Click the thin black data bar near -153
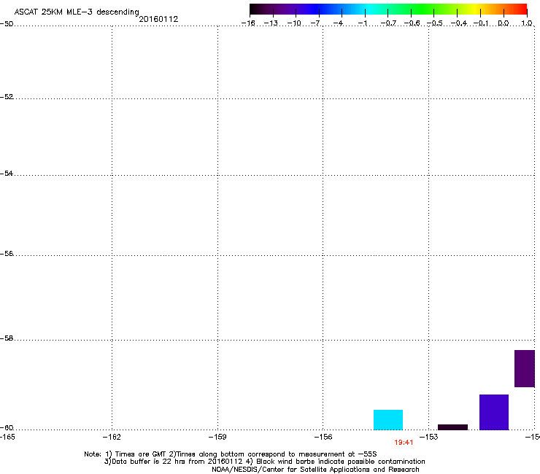Image resolution: width=540 pixels, height=474 pixels. tap(452, 427)
